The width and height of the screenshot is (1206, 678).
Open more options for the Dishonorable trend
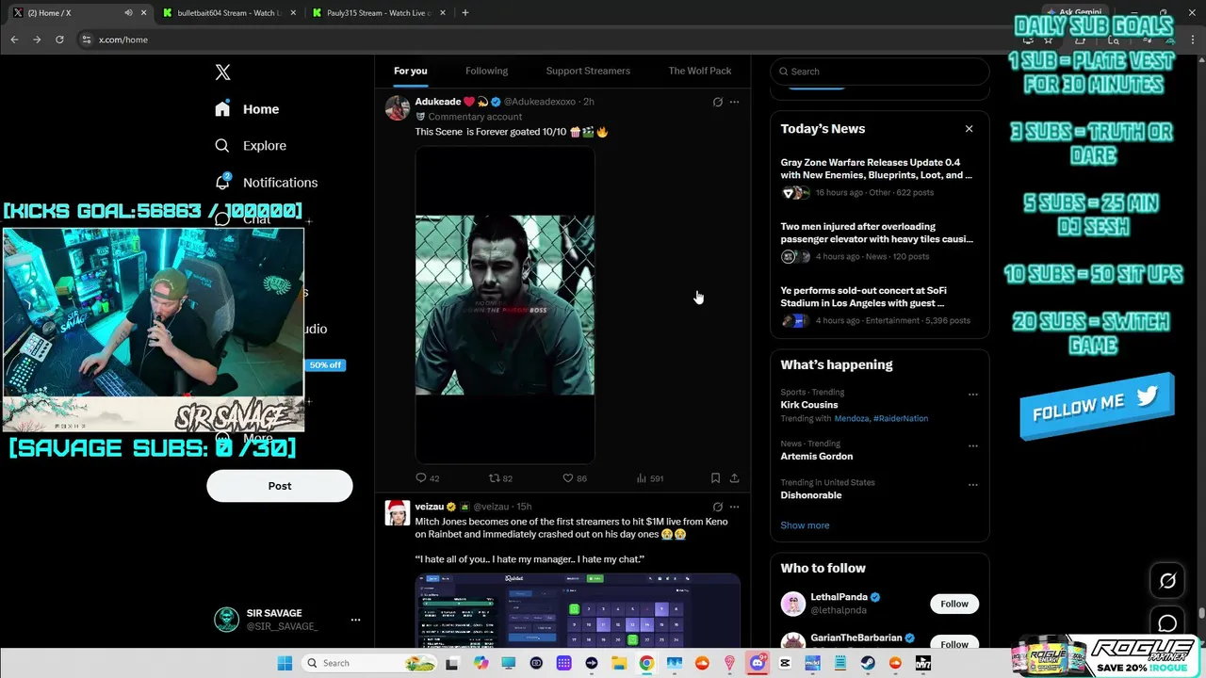tap(973, 485)
